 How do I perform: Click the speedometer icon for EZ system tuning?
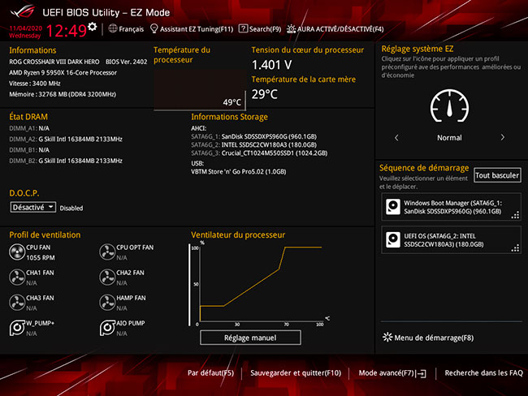click(x=449, y=105)
